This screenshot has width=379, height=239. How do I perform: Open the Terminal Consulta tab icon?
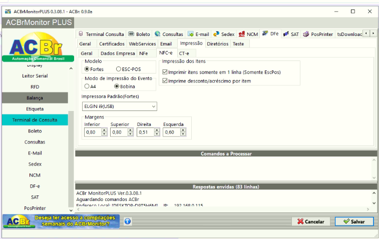81,34
